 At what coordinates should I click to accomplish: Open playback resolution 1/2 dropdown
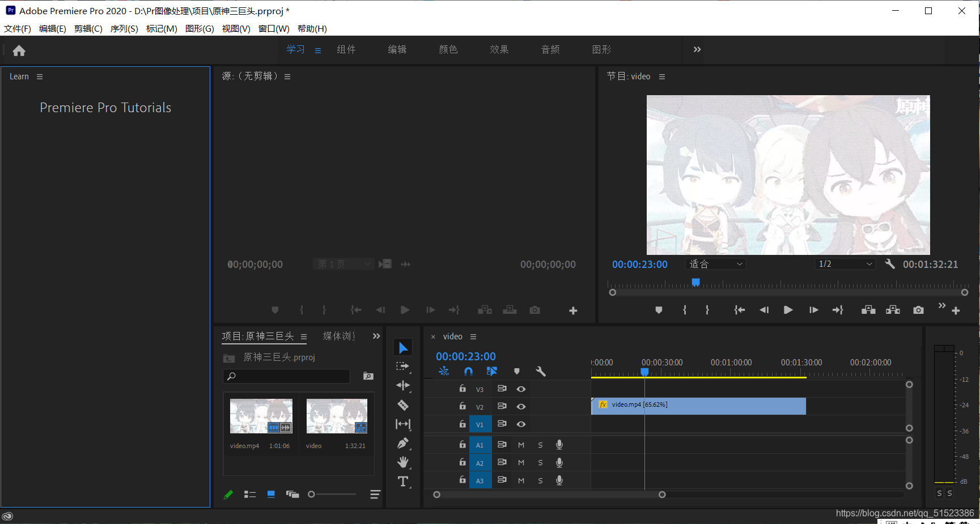pyautogui.click(x=845, y=264)
